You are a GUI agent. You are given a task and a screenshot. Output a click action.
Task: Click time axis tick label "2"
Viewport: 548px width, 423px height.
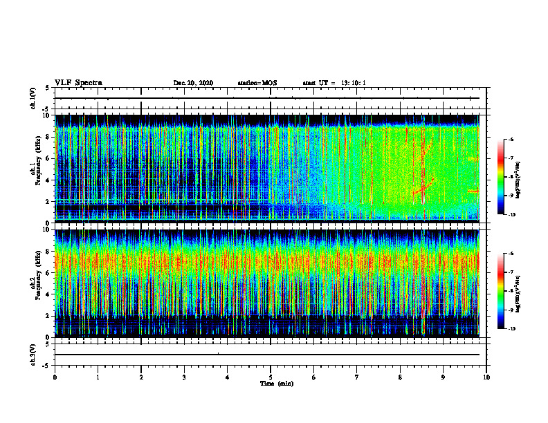click(x=141, y=377)
